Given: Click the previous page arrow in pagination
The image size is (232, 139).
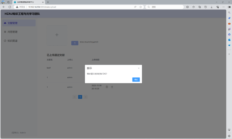Looking at the screenshot, I should pyautogui.click(x=75, y=97).
